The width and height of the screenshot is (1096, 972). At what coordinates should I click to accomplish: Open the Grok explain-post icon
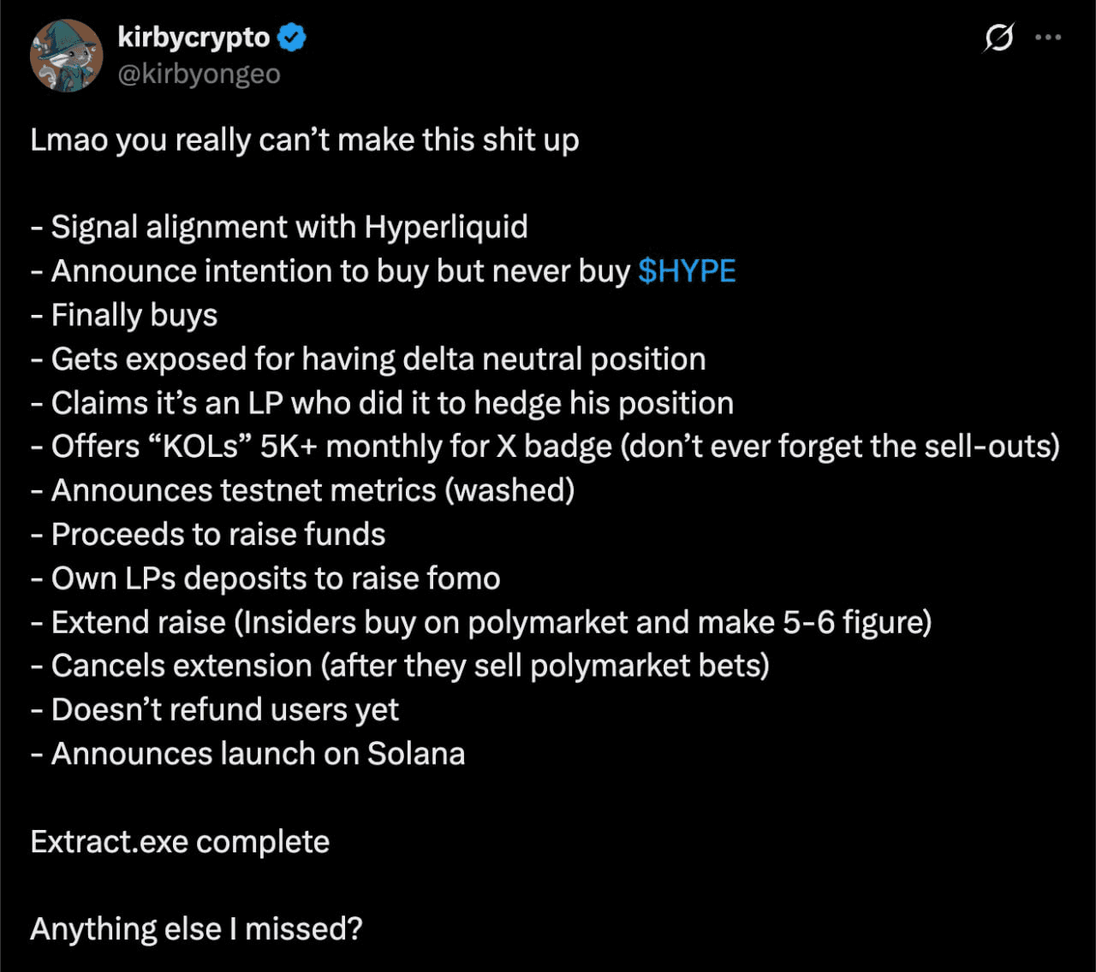point(998,39)
